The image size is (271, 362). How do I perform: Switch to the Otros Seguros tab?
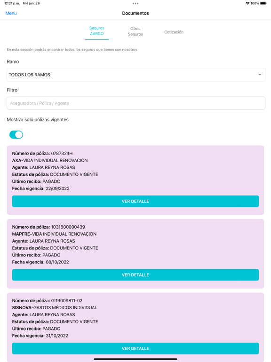pyautogui.click(x=135, y=32)
